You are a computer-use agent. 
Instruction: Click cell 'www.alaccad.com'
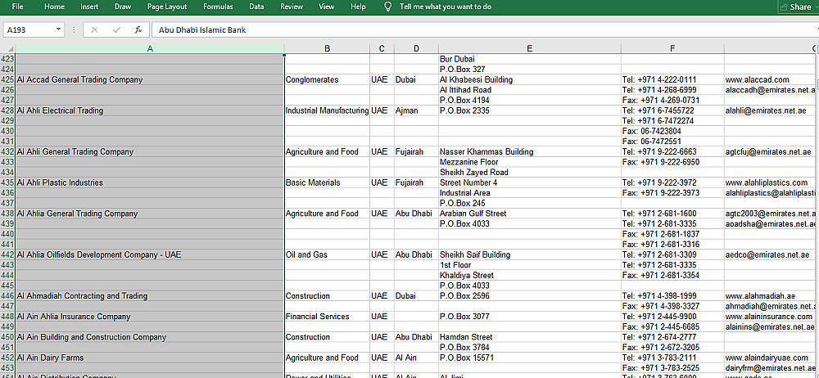[x=771, y=80]
